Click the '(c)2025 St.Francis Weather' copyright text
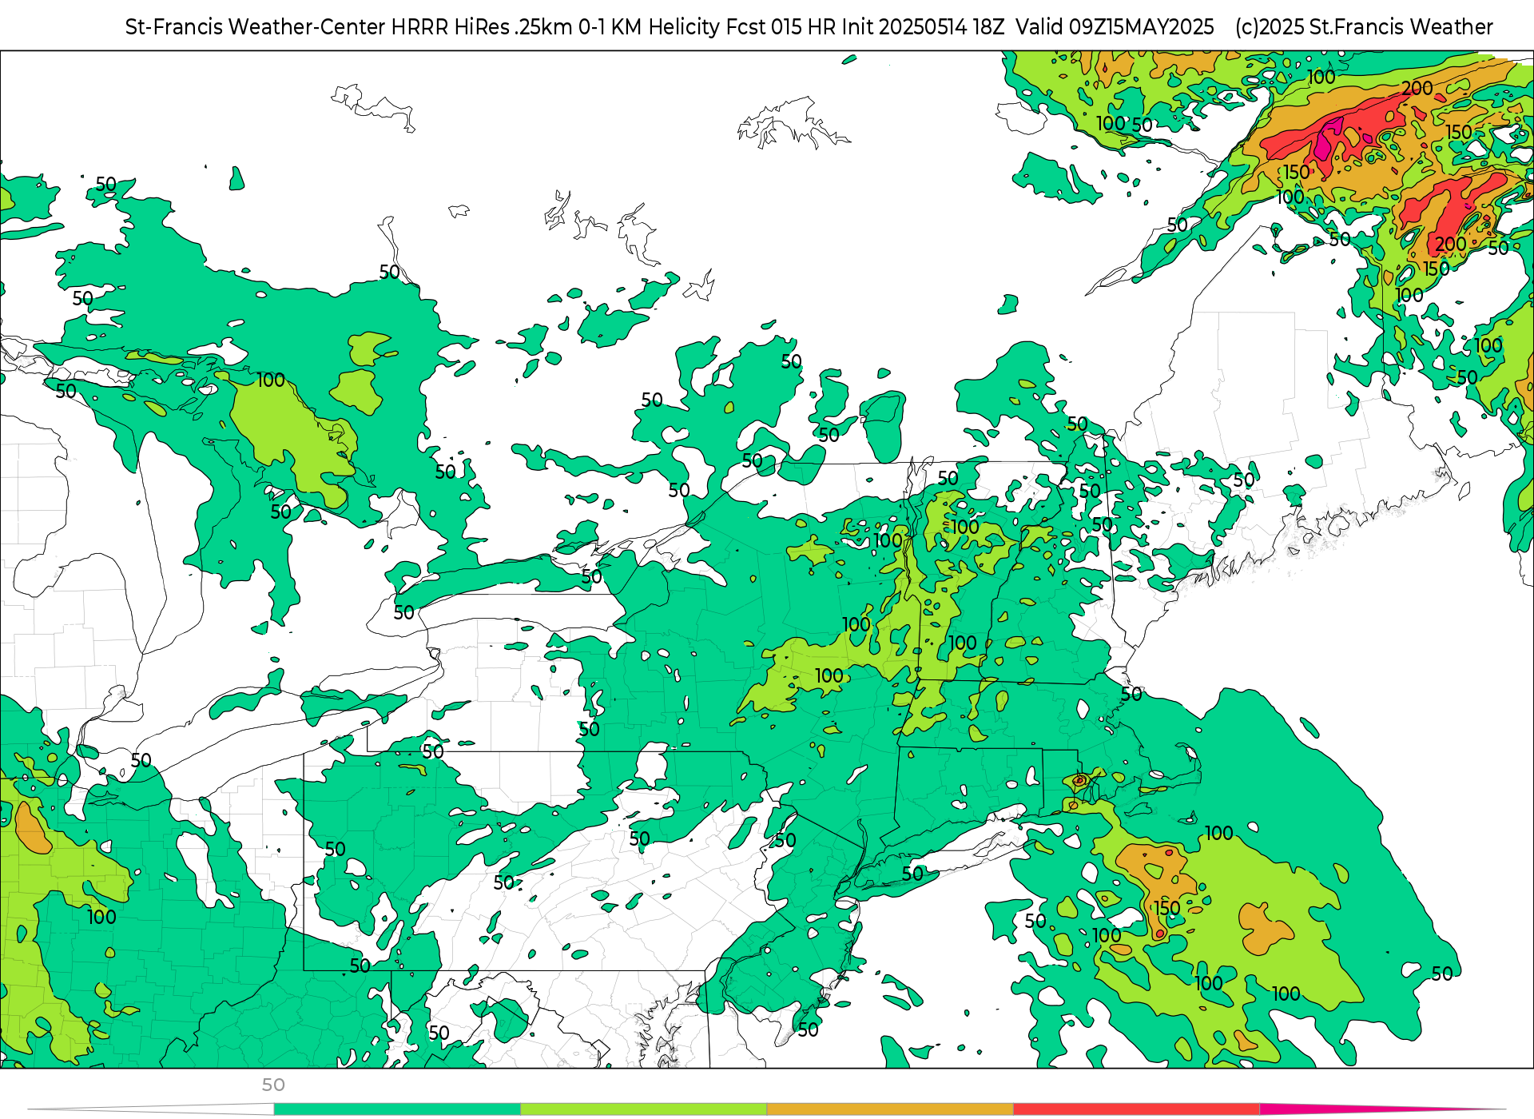The height and width of the screenshot is (1119, 1534). click(x=1364, y=27)
